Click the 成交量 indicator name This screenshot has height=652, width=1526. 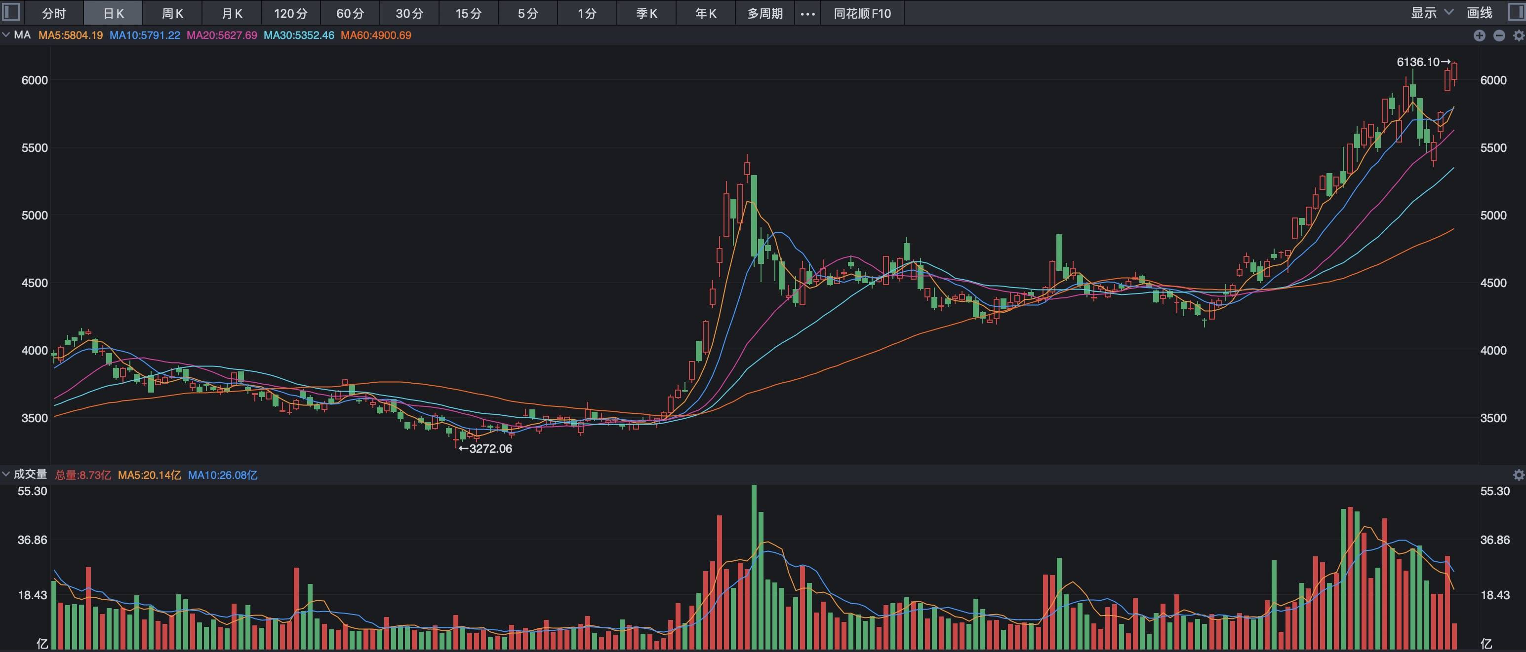coord(30,474)
